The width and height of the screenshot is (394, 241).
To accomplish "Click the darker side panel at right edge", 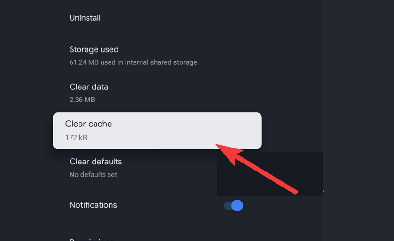I will coord(358,120).
